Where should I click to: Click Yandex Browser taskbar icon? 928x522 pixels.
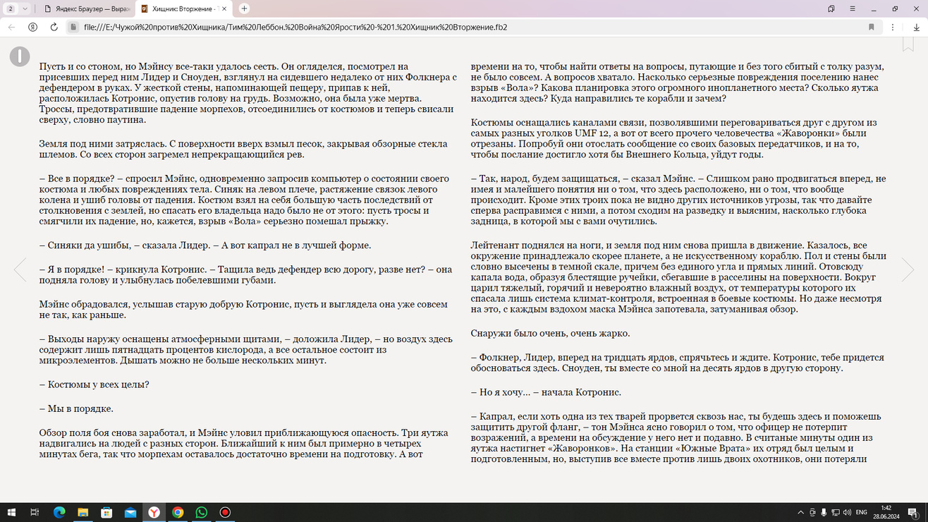[154, 512]
